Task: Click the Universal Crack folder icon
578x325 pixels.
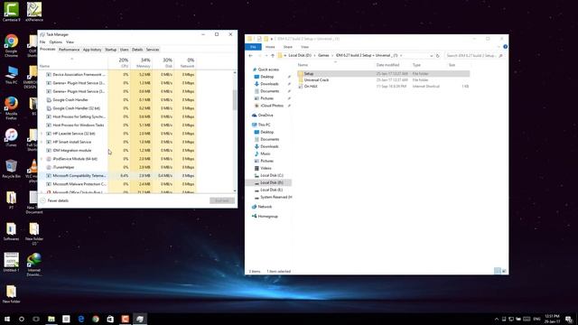Action: point(301,80)
